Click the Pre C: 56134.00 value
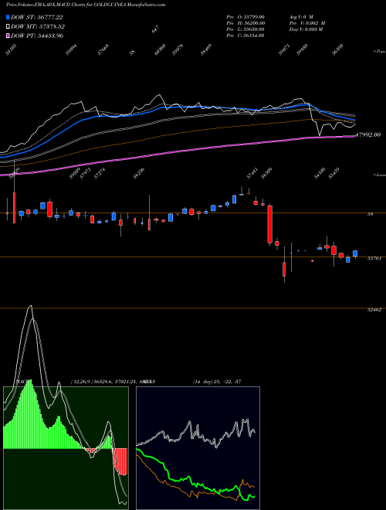Screen dimensions: 386x510 point(245,36)
